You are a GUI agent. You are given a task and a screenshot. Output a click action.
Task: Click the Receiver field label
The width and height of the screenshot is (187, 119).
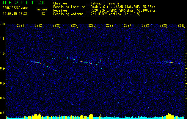(60, 10)
